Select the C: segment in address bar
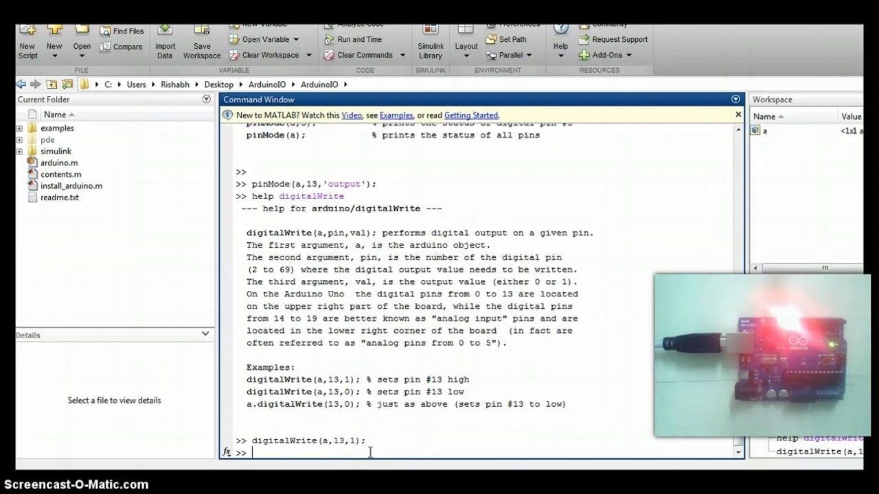 pos(108,84)
